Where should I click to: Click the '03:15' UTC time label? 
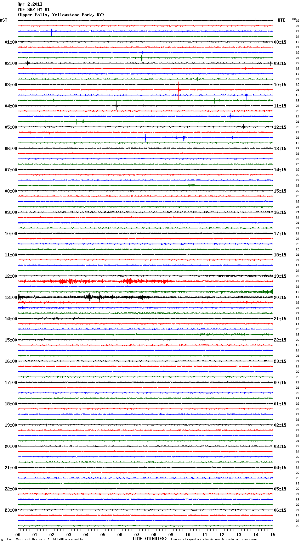280,446
